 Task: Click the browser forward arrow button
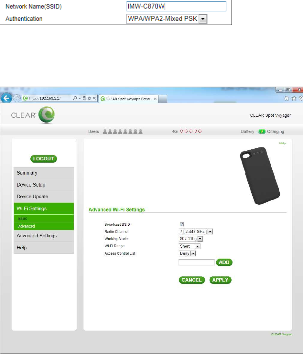click(17, 98)
